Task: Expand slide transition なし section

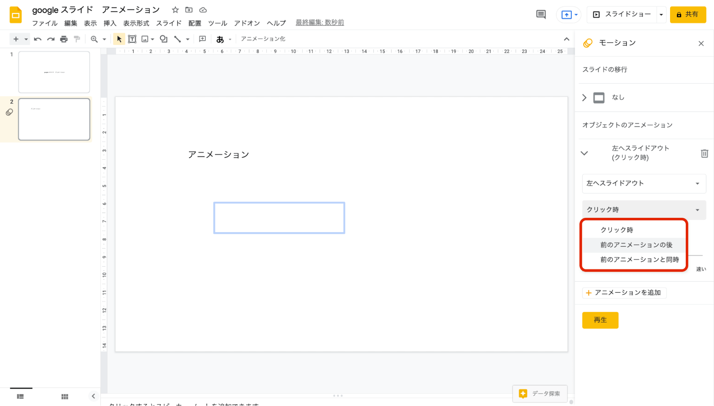Action: point(584,97)
